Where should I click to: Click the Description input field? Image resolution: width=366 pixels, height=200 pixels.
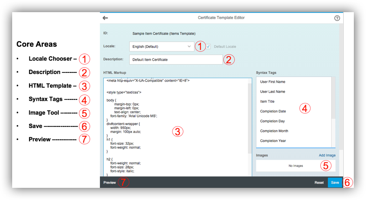point(176,60)
